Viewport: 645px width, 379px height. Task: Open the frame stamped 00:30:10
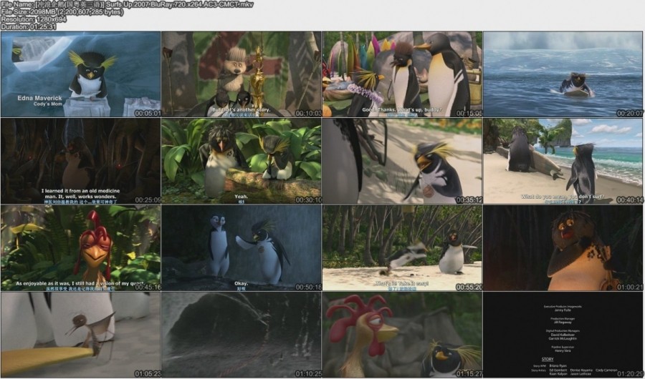click(241, 161)
